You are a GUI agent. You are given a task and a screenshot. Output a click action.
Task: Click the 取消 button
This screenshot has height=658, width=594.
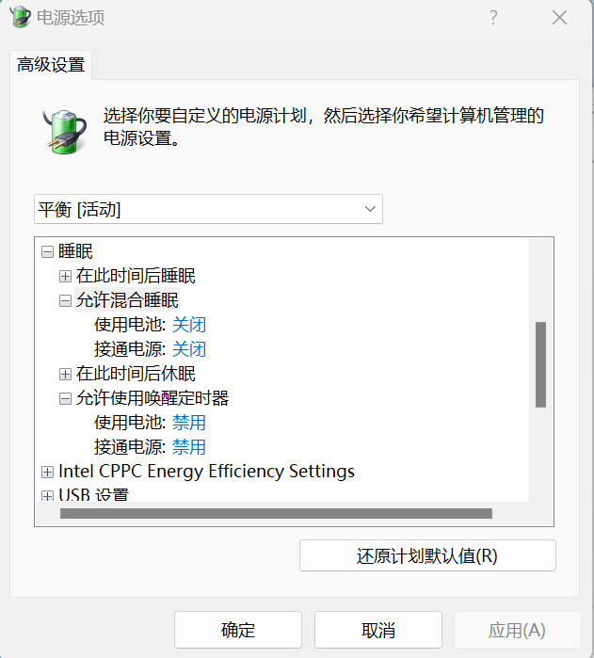pos(378,630)
